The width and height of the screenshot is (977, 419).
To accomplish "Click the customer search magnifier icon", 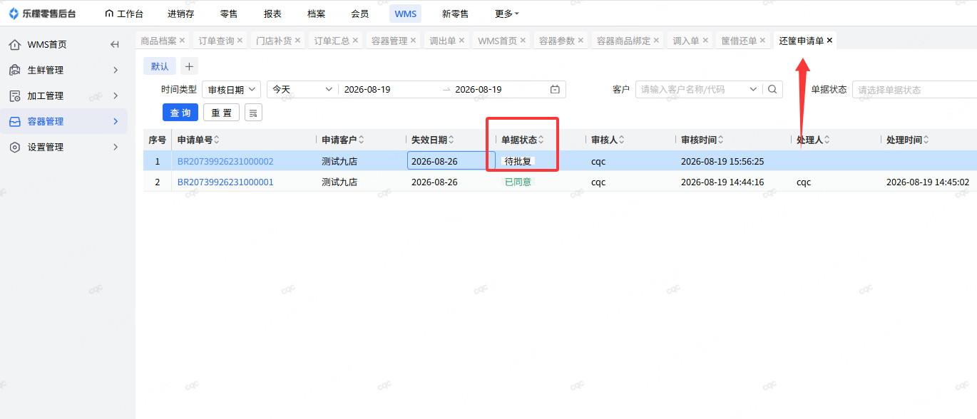I will (x=772, y=90).
